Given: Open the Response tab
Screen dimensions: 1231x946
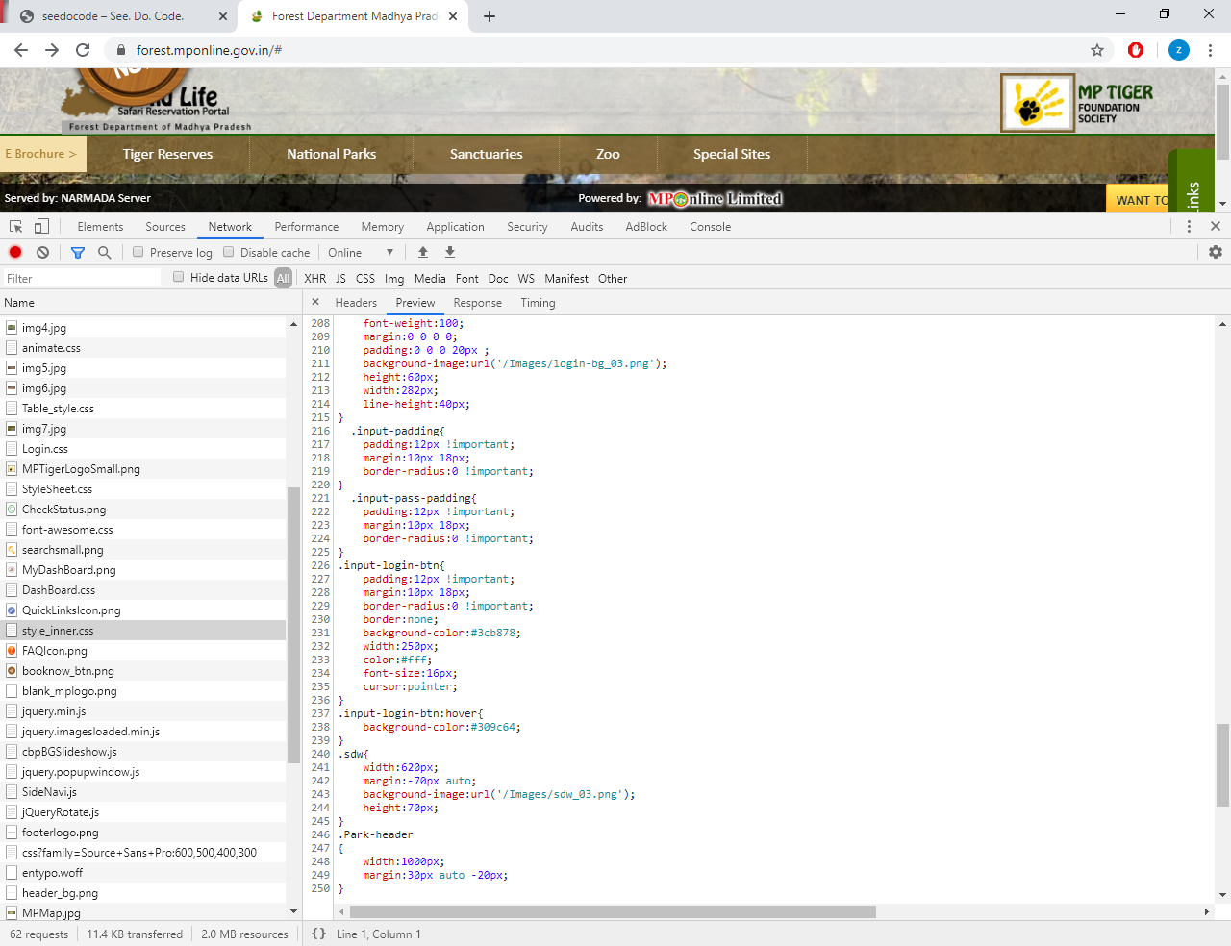Looking at the screenshot, I should (x=478, y=302).
